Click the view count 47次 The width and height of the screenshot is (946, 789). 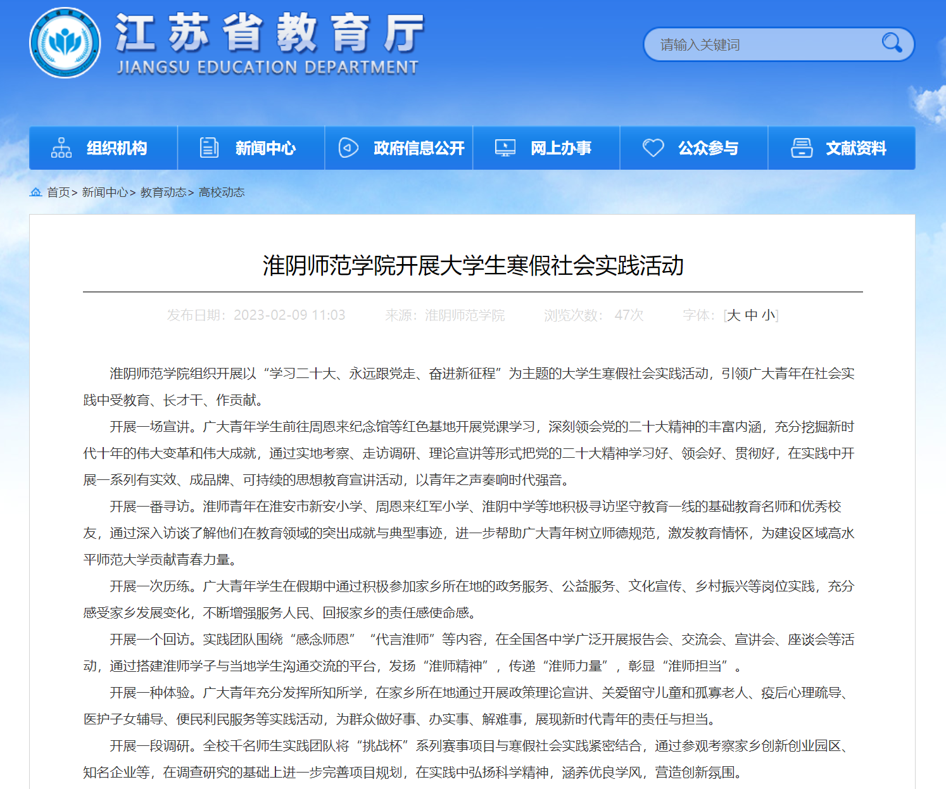coord(629,315)
